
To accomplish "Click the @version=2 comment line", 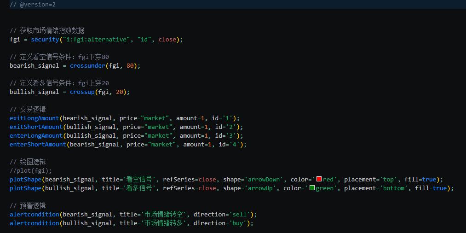I will click(x=32, y=4).
